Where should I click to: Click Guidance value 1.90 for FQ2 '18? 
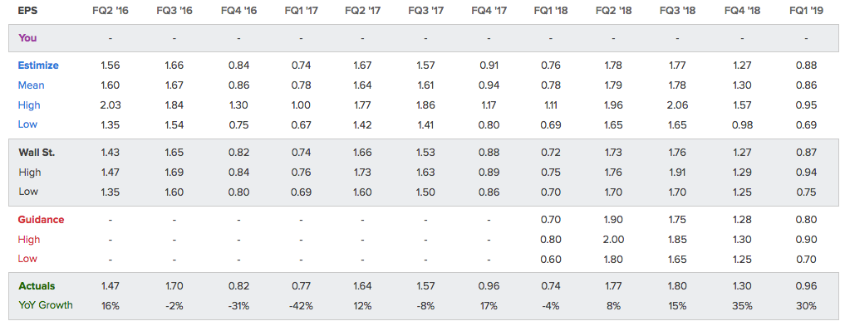pyautogui.click(x=613, y=220)
